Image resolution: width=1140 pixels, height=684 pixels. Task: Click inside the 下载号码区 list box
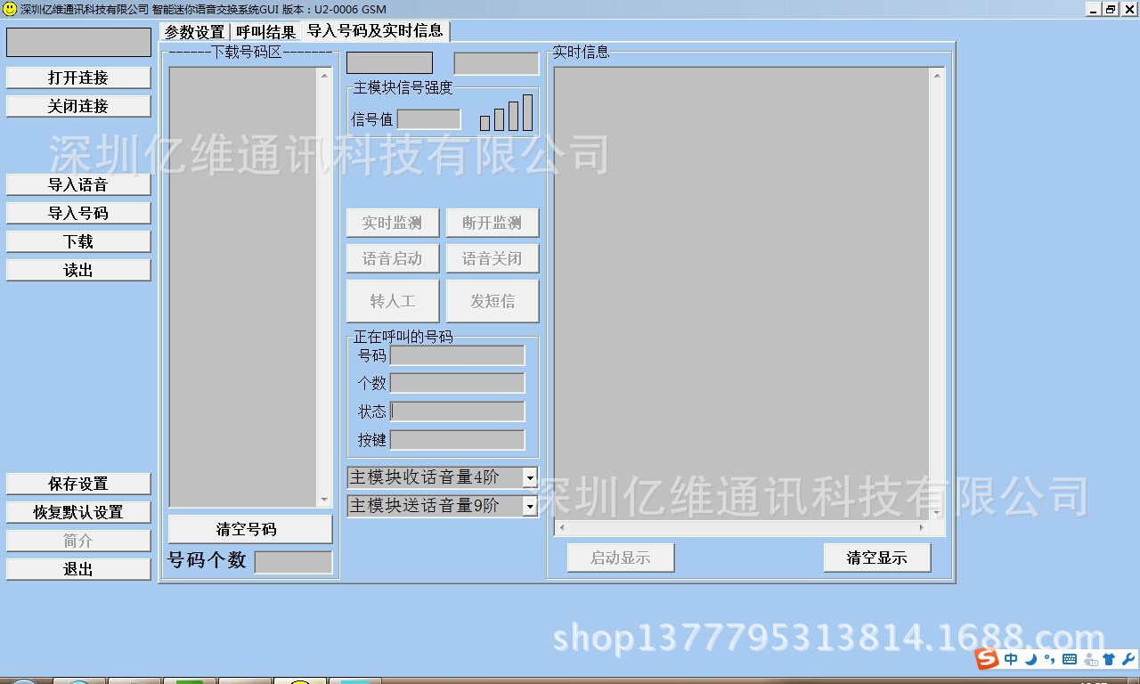[243, 288]
